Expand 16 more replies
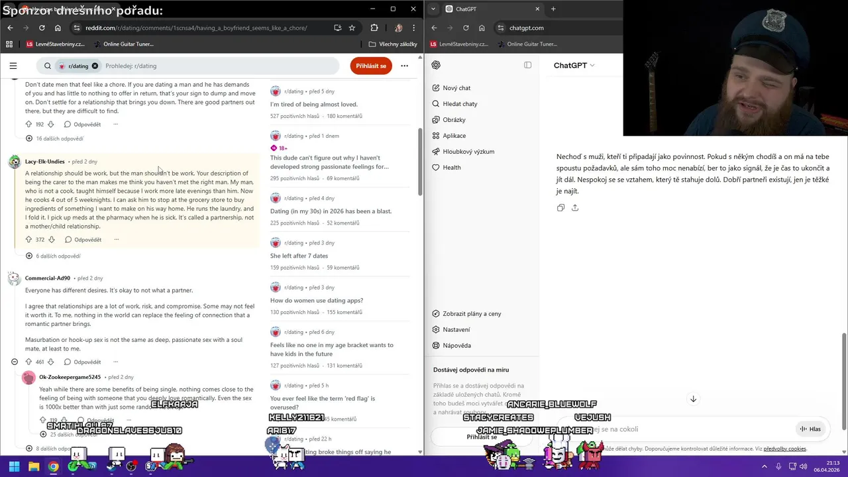This screenshot has height=477, width=848. point(54,138)
